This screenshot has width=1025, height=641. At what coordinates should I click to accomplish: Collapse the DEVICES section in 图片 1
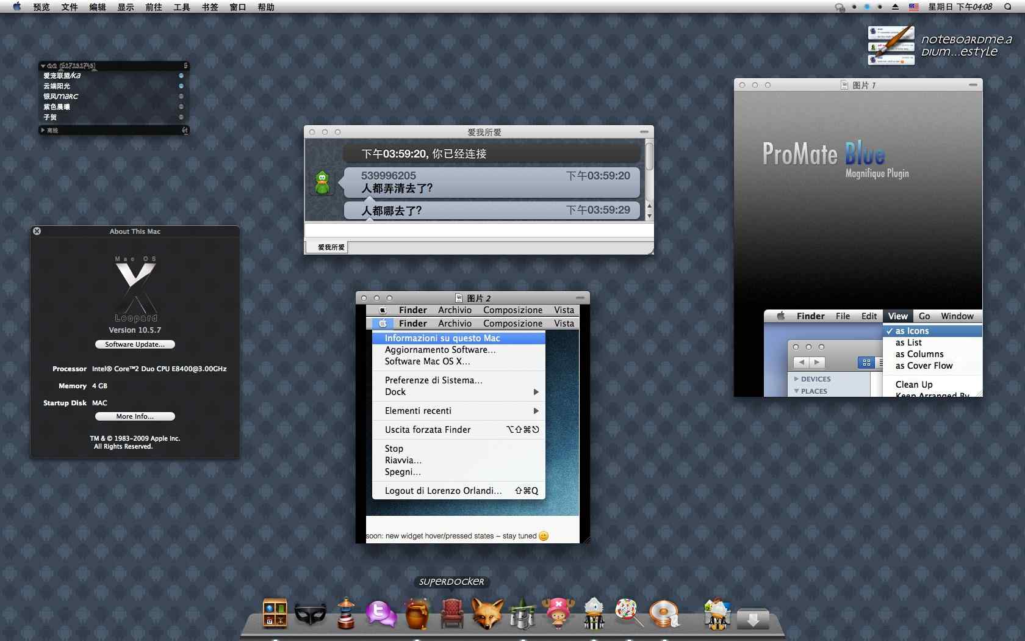796,379
